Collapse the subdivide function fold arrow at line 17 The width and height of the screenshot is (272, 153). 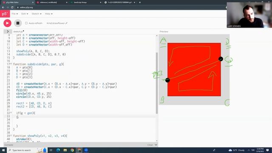coord(11,64)
